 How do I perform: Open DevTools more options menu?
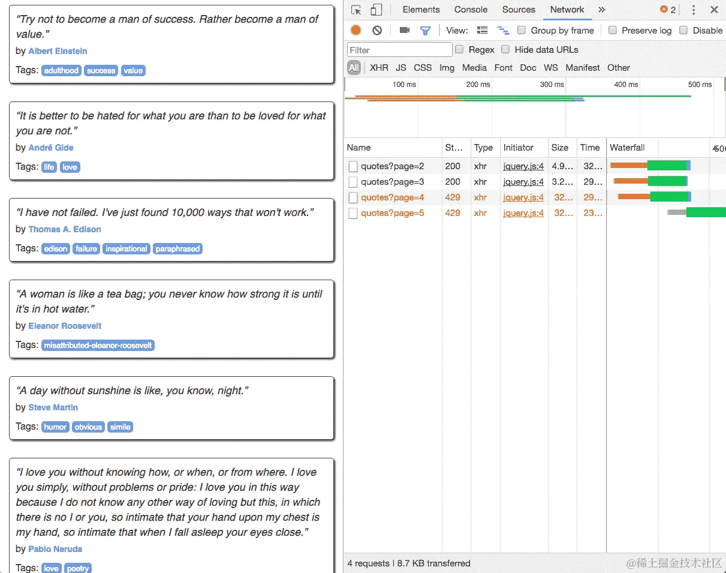point(694,10)
